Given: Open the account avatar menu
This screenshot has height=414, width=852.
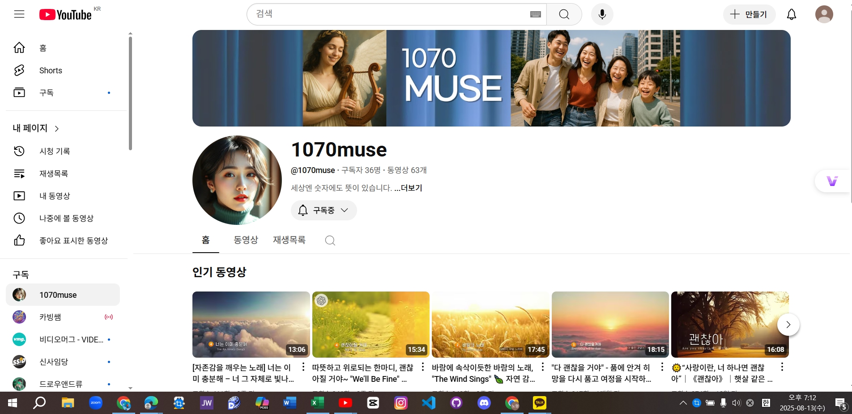Looking at the screenshot, I should coord(824,14).
